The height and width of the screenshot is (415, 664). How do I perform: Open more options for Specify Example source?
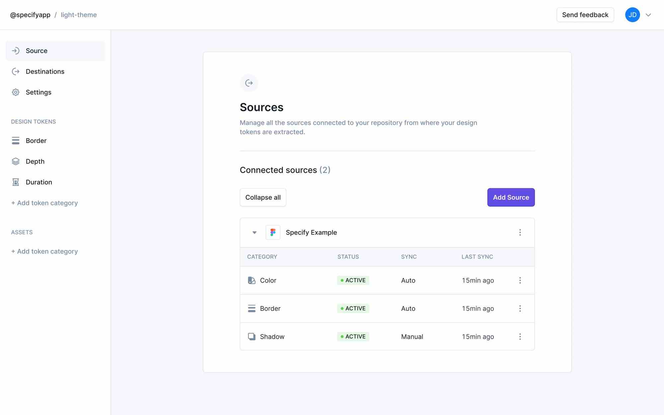520,232
